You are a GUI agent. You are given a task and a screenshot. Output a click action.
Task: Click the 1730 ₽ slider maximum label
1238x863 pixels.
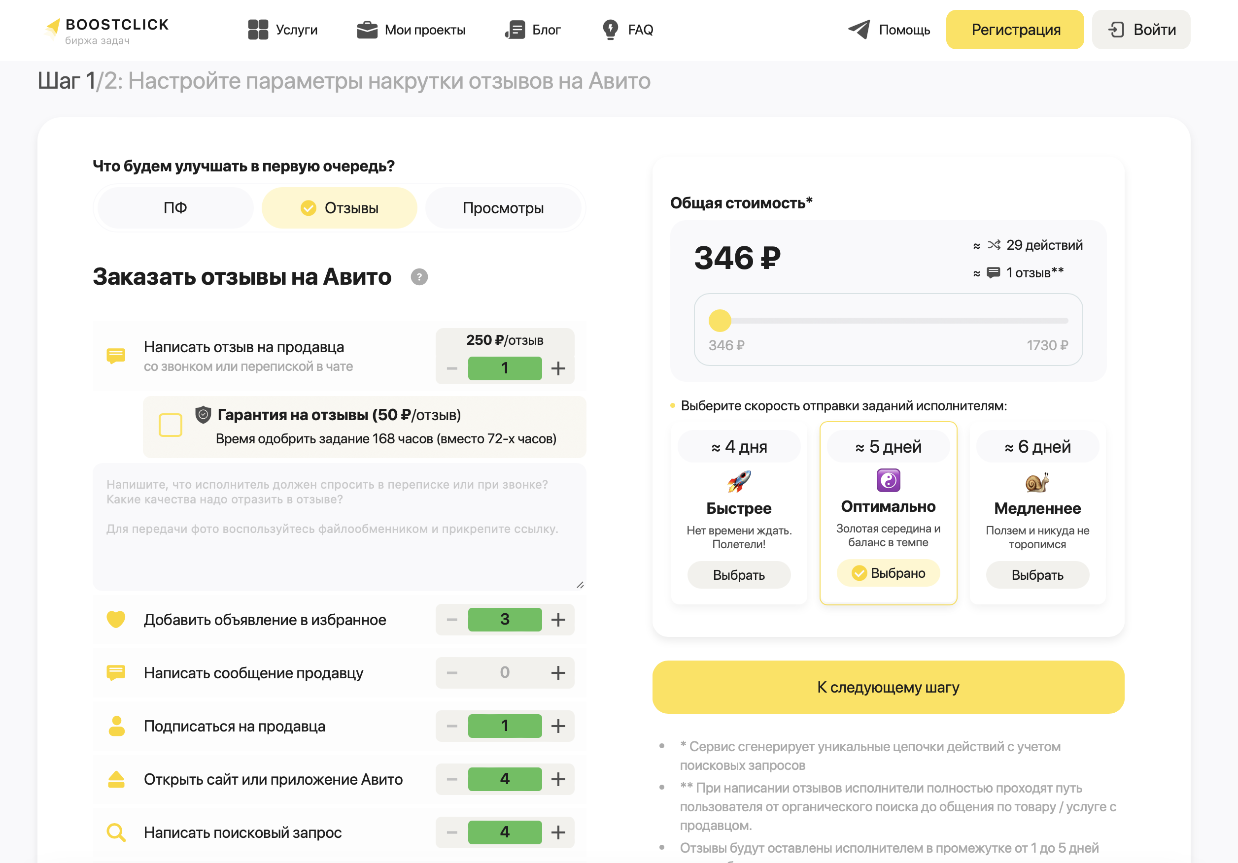(x=1047, y=345)
